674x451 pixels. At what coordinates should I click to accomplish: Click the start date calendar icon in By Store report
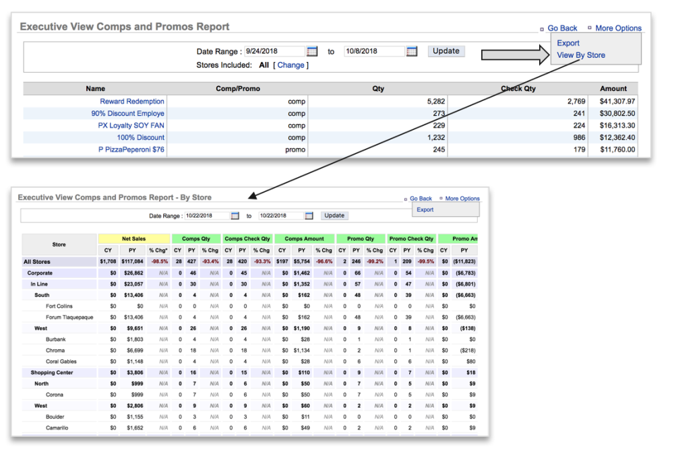point(235,216)
